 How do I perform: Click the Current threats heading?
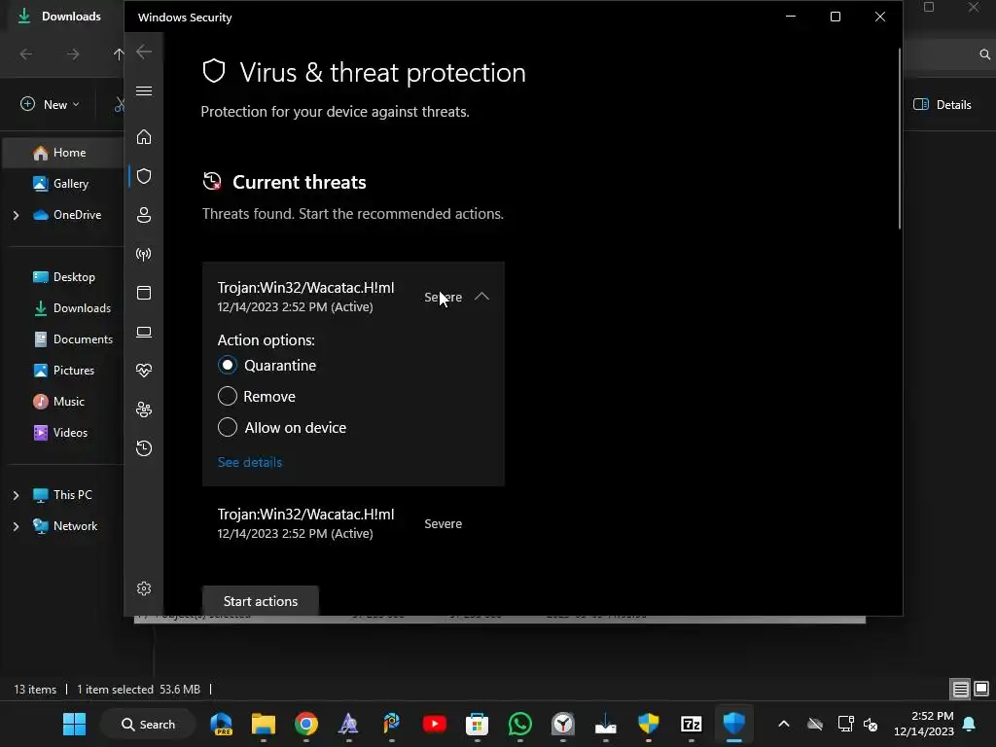[x=300, y=182]
